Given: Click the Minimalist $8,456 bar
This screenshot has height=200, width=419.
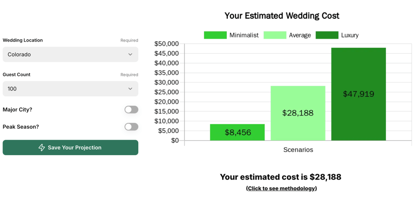Looking at the screenshot, I should coord(237,132).
